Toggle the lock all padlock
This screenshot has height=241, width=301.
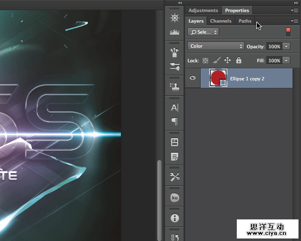(x=239, y=60)
